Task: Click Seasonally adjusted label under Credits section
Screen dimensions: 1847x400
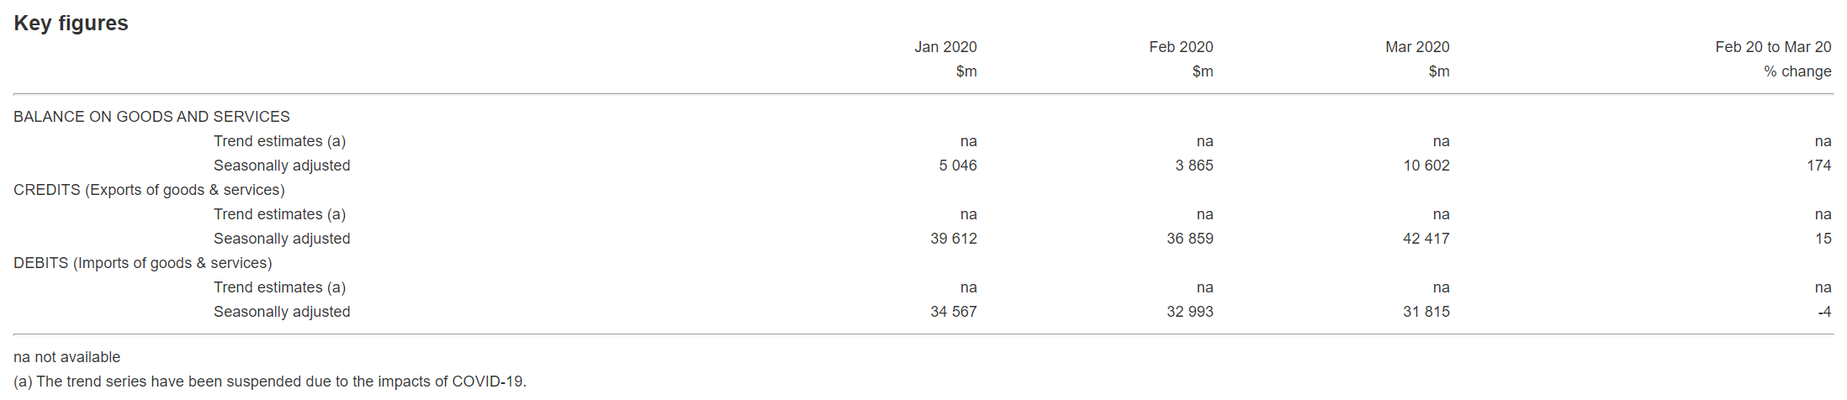Action: tap(282, 239)
